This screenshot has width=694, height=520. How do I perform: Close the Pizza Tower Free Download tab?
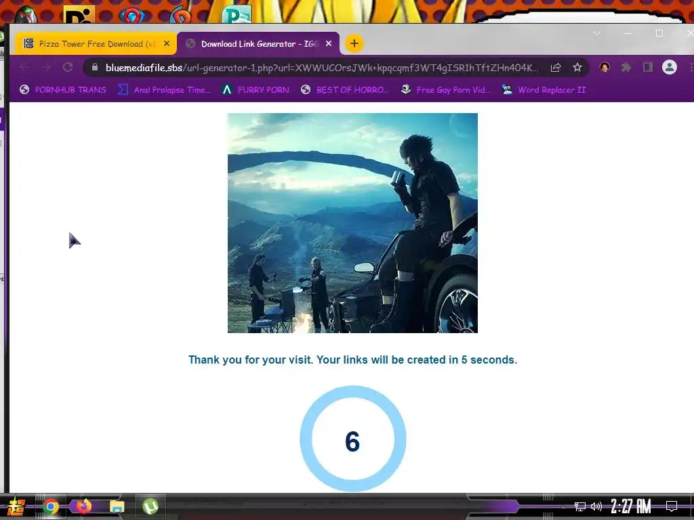click(x=167, y=44)
